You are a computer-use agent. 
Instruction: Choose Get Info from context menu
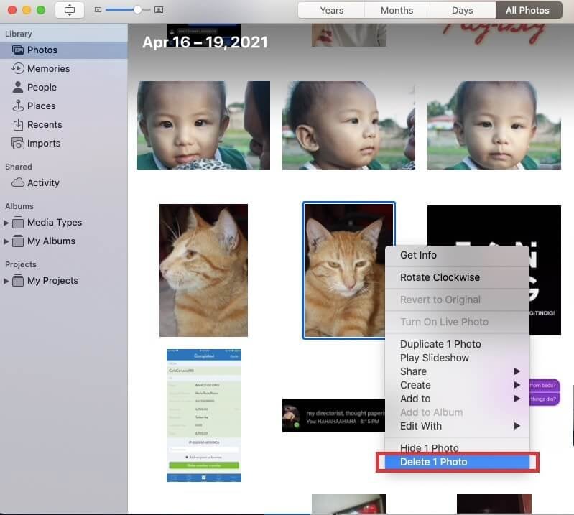(x=457, y=255)
